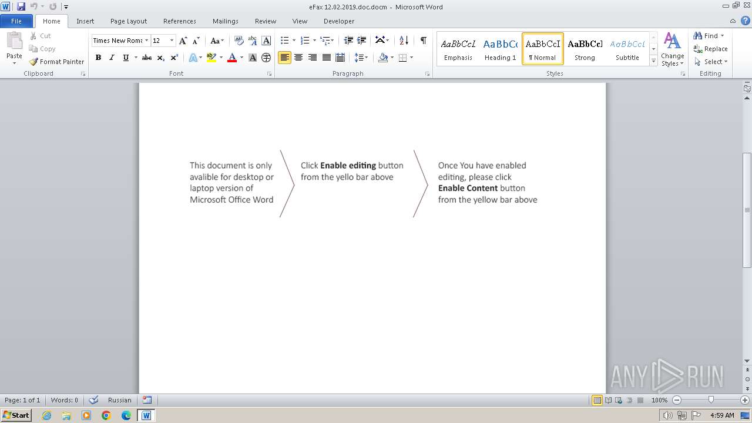The height and width of the screenshot is (423, 752).
Task: Click Save icon in Quick Access toolbar
Action: [x=21, y=6]
